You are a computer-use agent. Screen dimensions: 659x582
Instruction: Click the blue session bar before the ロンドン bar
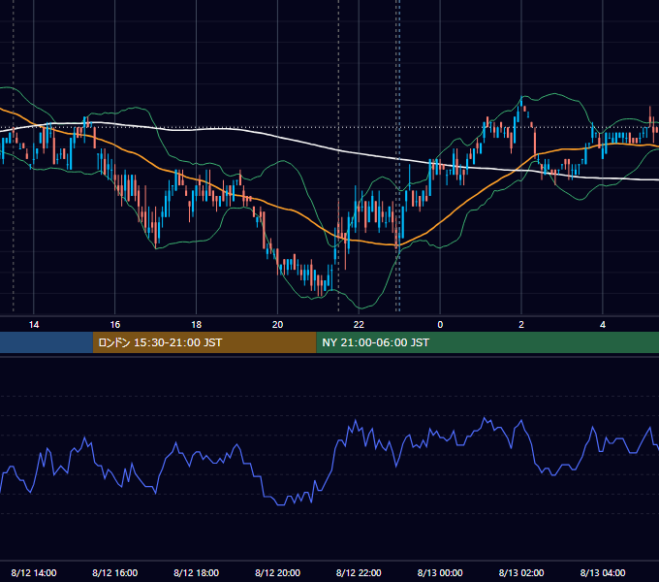pyautogui.click(x=47, y=342)
